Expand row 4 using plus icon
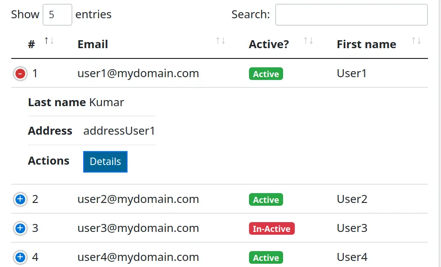Image resolution: width=441 pixels, height=267 pixels. (20, 257)
